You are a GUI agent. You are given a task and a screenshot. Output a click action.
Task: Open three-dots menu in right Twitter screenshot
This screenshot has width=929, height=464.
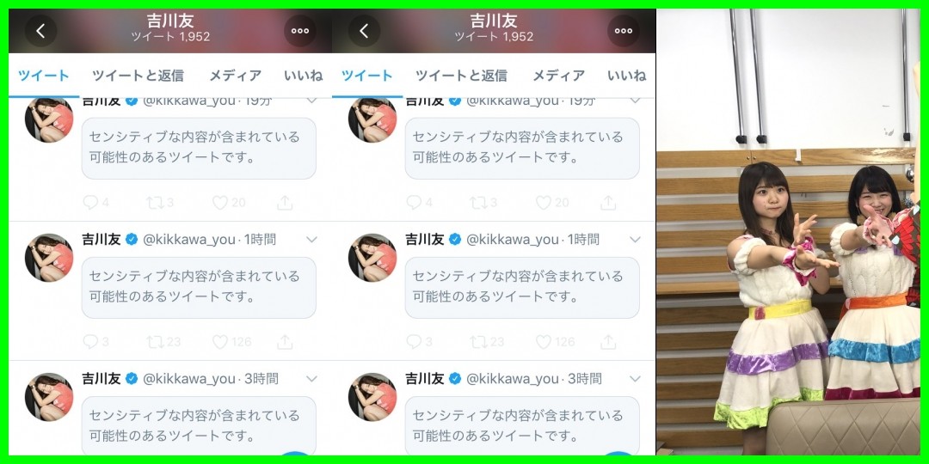click(624, 31)
